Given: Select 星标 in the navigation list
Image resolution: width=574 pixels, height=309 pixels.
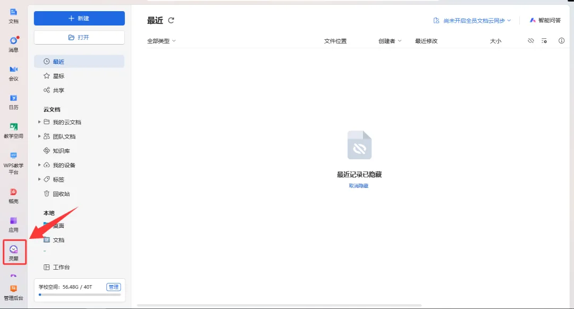Looking at the screenshot, I should (58, 76).
